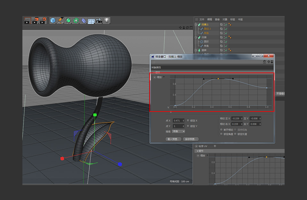Toggle enable checkmark for 路径 2
The width and height of the screenshot is (307, 200).
pyautogui.click(x=226, y=29)
